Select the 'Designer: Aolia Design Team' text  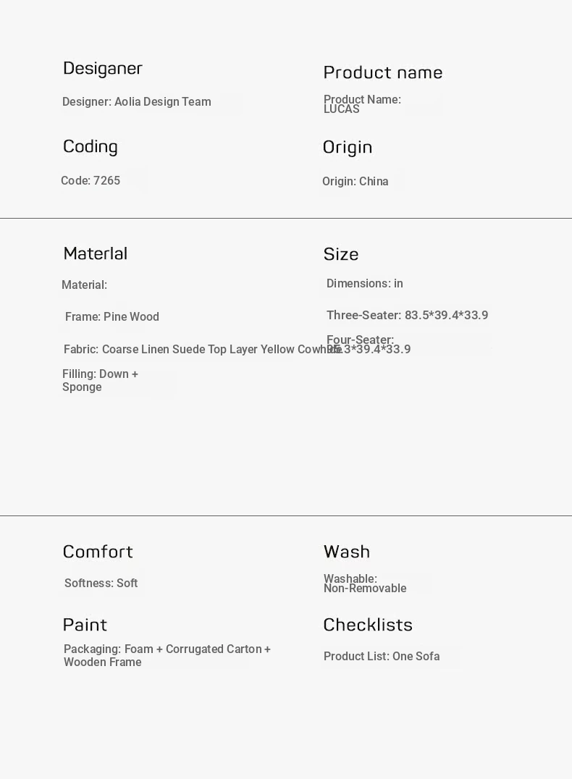click(137, 102)
